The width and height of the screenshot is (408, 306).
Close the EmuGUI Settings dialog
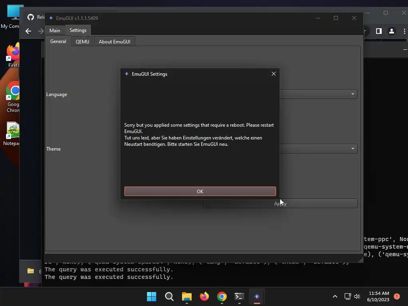pos(273,74)
